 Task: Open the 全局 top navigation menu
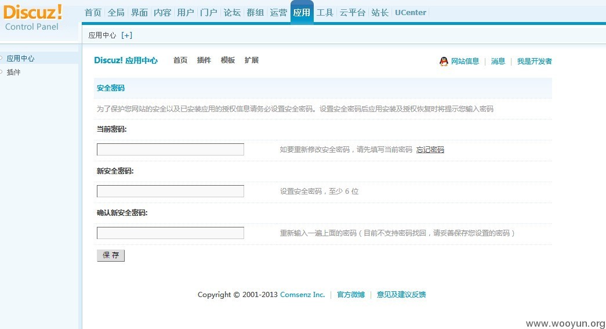(116, 12)
